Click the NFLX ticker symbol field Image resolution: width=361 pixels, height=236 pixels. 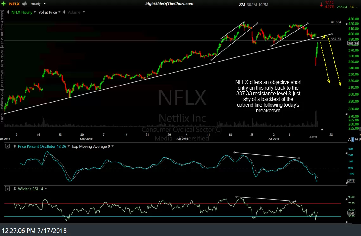[15, 4]
